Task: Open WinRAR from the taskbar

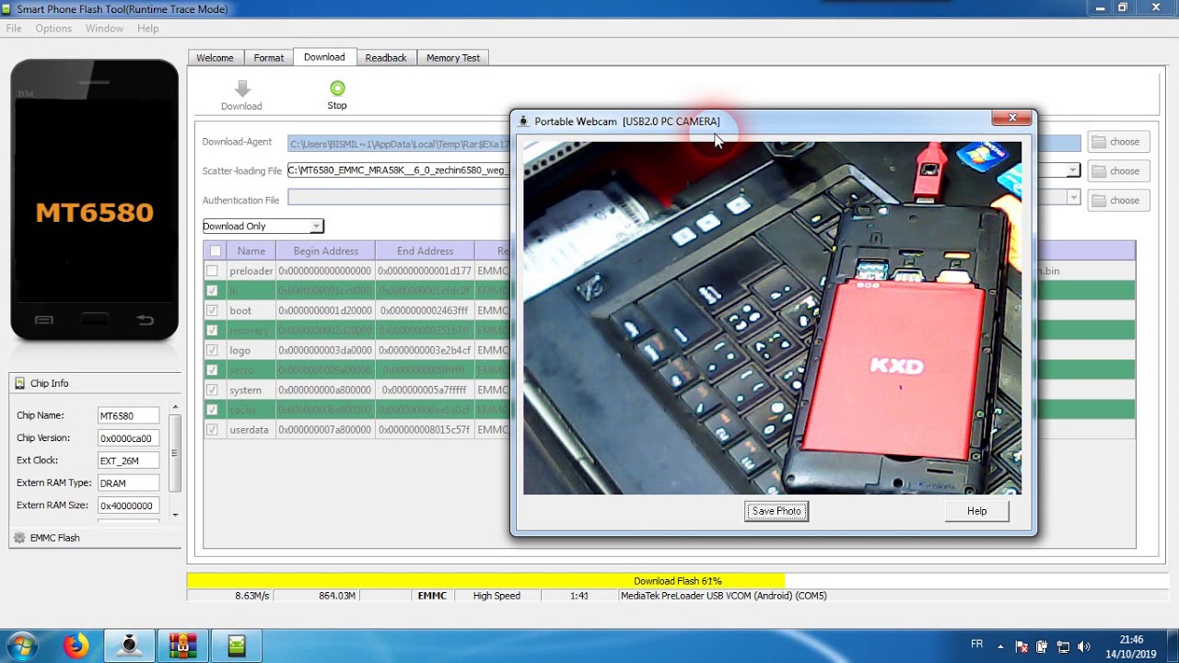Action: 182,646
